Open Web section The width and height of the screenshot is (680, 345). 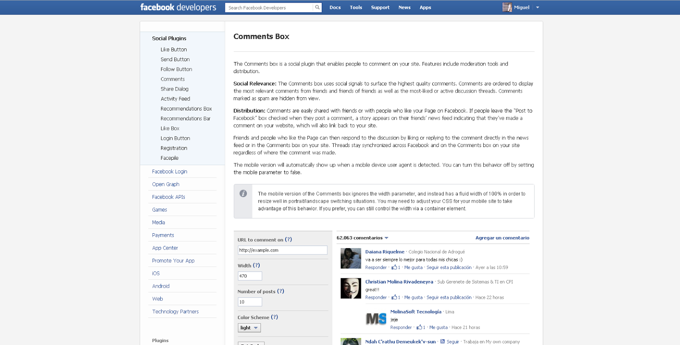point(158,299)
